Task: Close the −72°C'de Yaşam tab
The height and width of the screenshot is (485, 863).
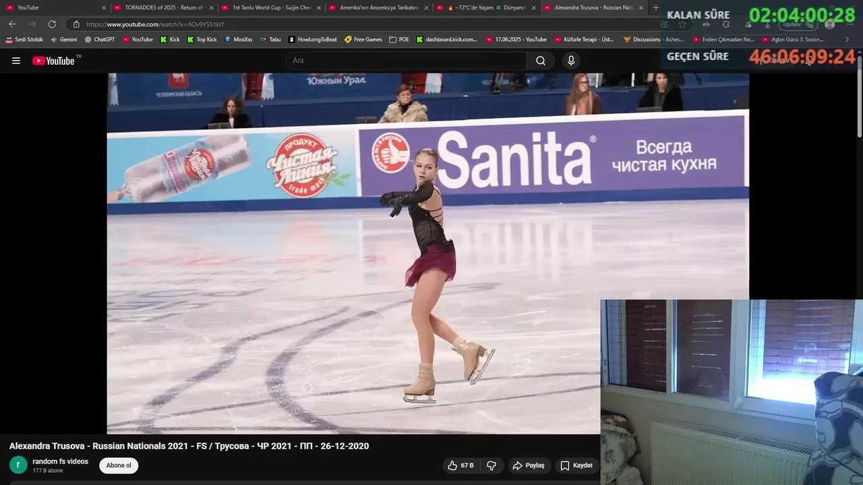Action: pyautogui.click(x=533, y=8)
